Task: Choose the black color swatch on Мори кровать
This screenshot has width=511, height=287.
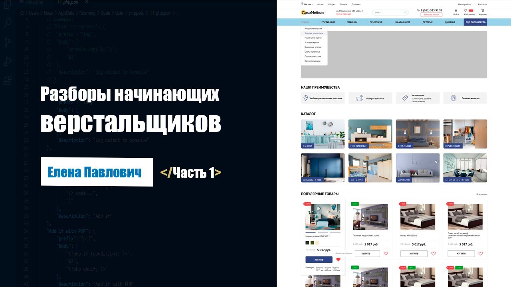Action: pyautogui.click(x=307, y=243)
